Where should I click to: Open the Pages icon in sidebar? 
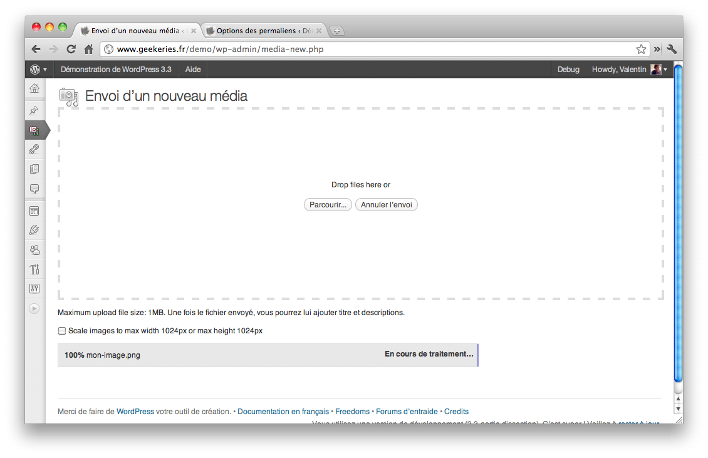pos(34,169)
